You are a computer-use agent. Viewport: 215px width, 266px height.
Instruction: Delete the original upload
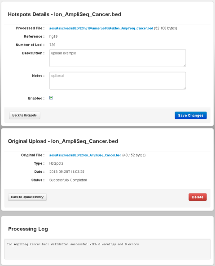tap(197, 197)
